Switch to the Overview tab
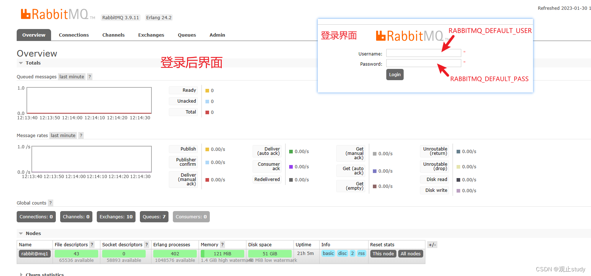 pyautogui.click(x=34, y=35)
